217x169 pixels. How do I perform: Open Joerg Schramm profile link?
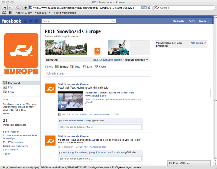98,152
